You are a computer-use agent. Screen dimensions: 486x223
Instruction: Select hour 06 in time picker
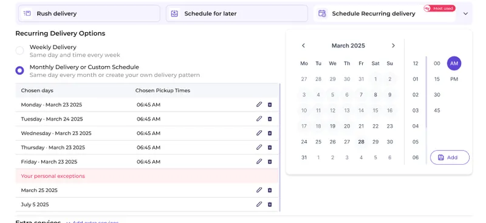coord(416,158)
